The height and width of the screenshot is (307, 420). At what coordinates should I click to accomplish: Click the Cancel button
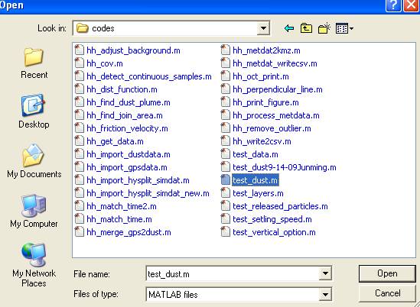tap(387, 293)
